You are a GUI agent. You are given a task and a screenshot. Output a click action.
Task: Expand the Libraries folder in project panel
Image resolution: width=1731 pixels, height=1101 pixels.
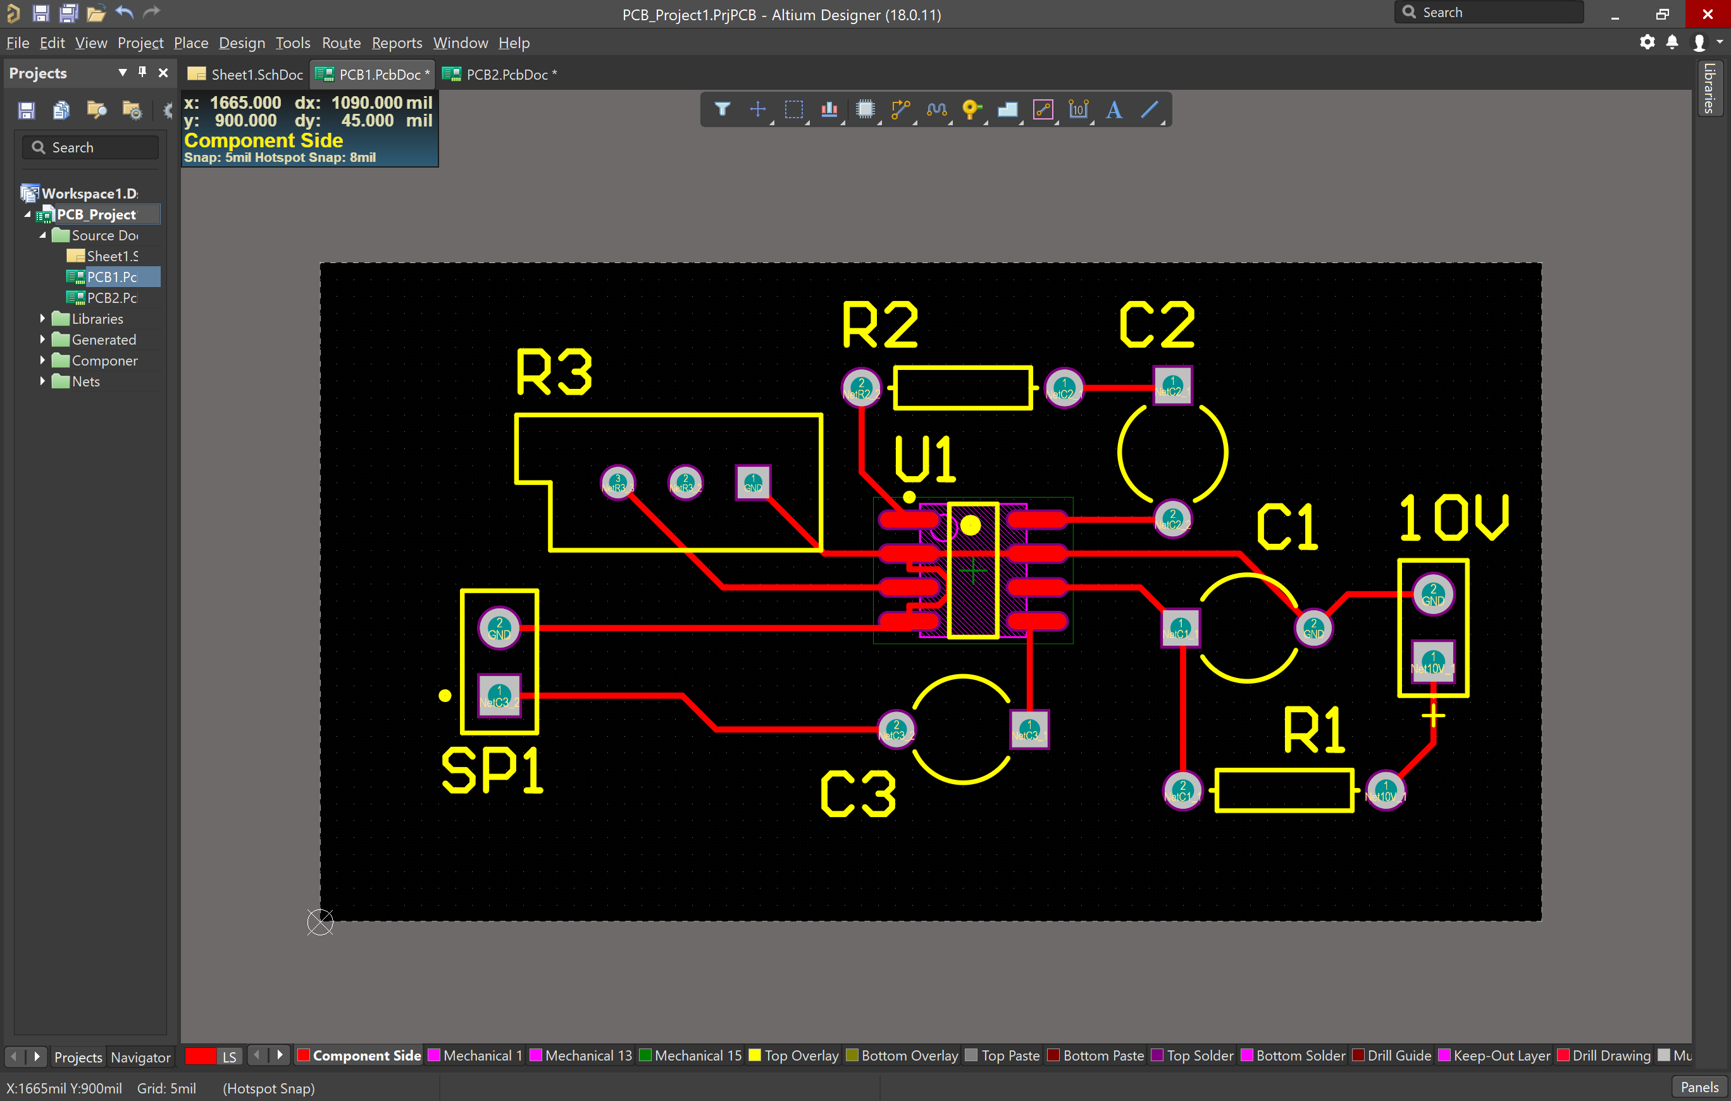point(46,319)
